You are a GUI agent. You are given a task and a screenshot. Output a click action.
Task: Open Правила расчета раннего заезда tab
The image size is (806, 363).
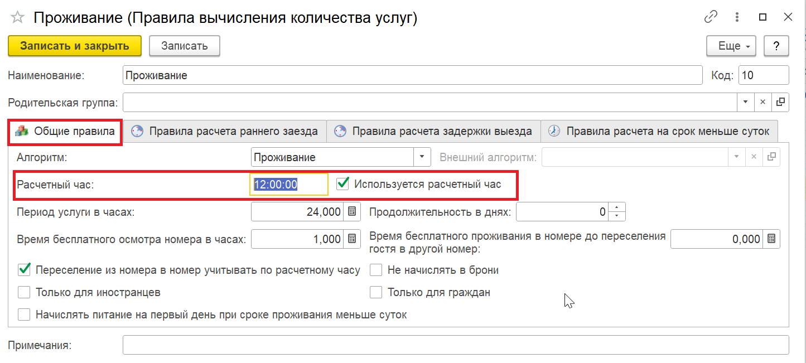pos(225,132)
